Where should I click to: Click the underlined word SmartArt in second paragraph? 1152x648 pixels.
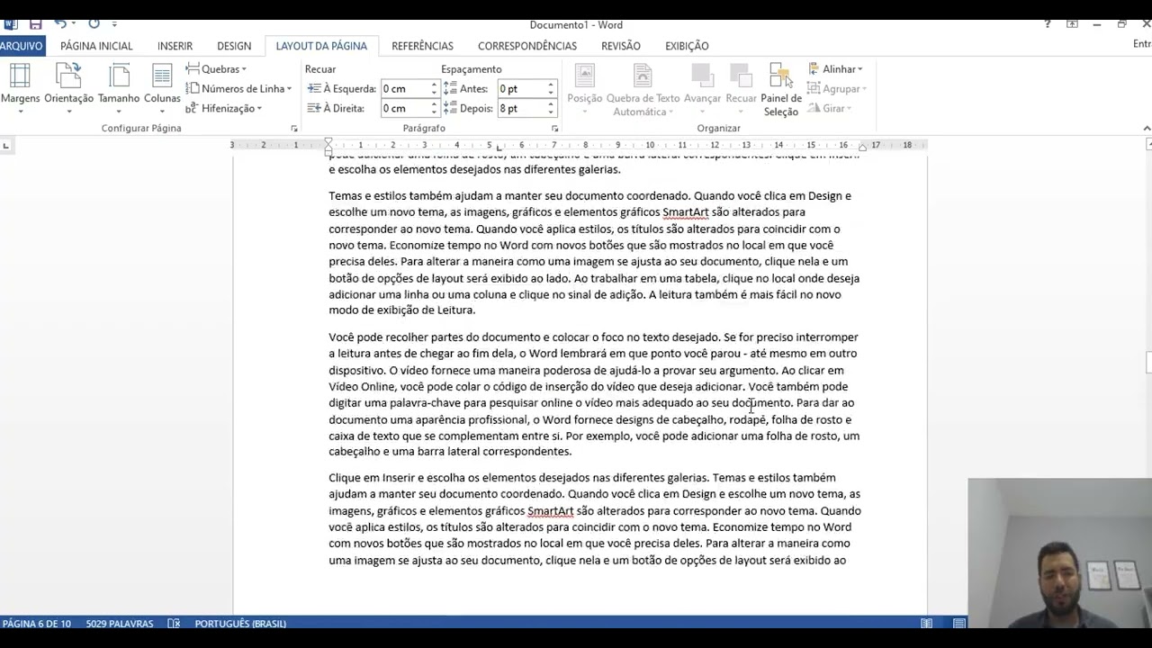[x=686, y=212]
